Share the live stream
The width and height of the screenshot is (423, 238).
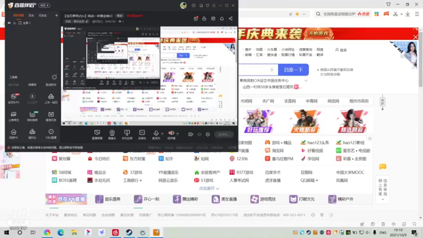231,19
